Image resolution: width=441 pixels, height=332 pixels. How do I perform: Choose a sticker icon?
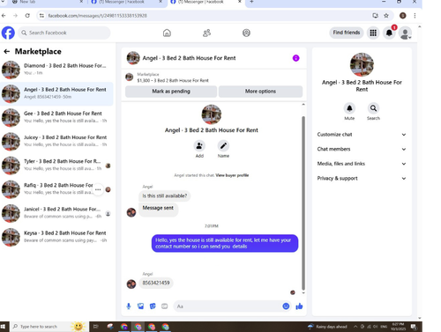coord(153,306)
